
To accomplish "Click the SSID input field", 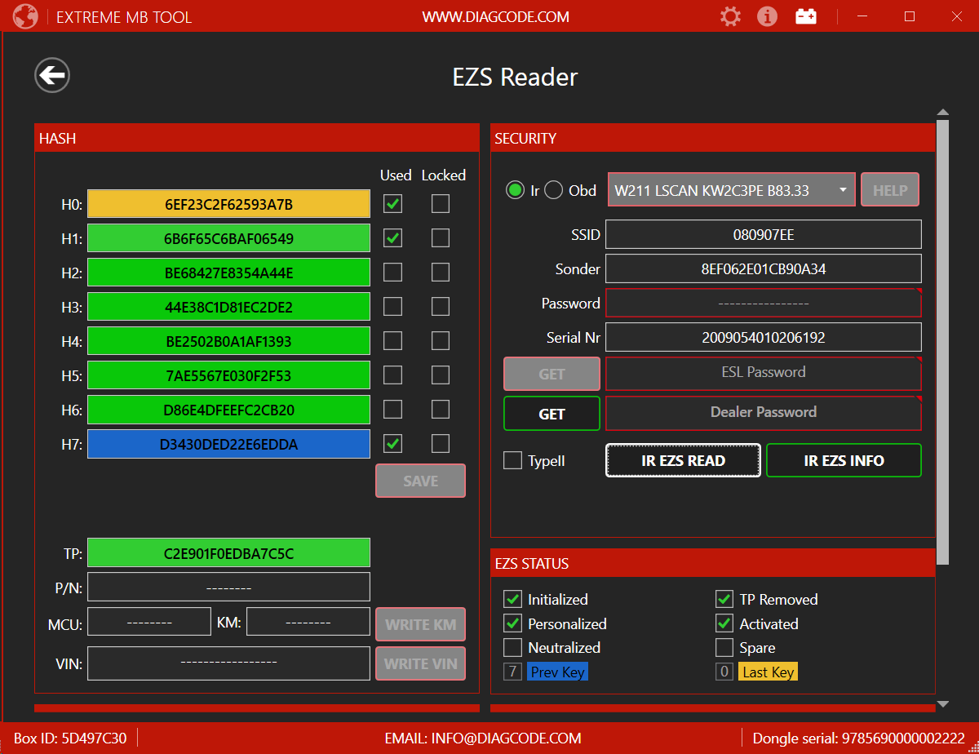I will click(x=763, y=235).
